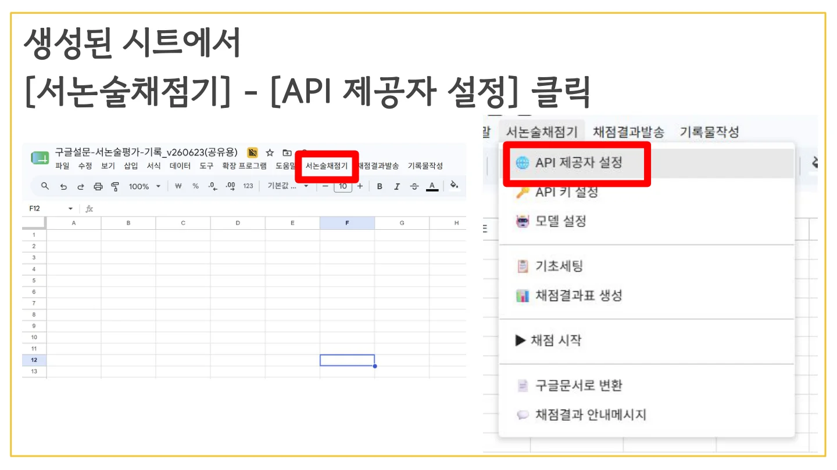Open the 삽입 menu
The height and width of the screenshot is (470, 837).
(x=131, y=166)
